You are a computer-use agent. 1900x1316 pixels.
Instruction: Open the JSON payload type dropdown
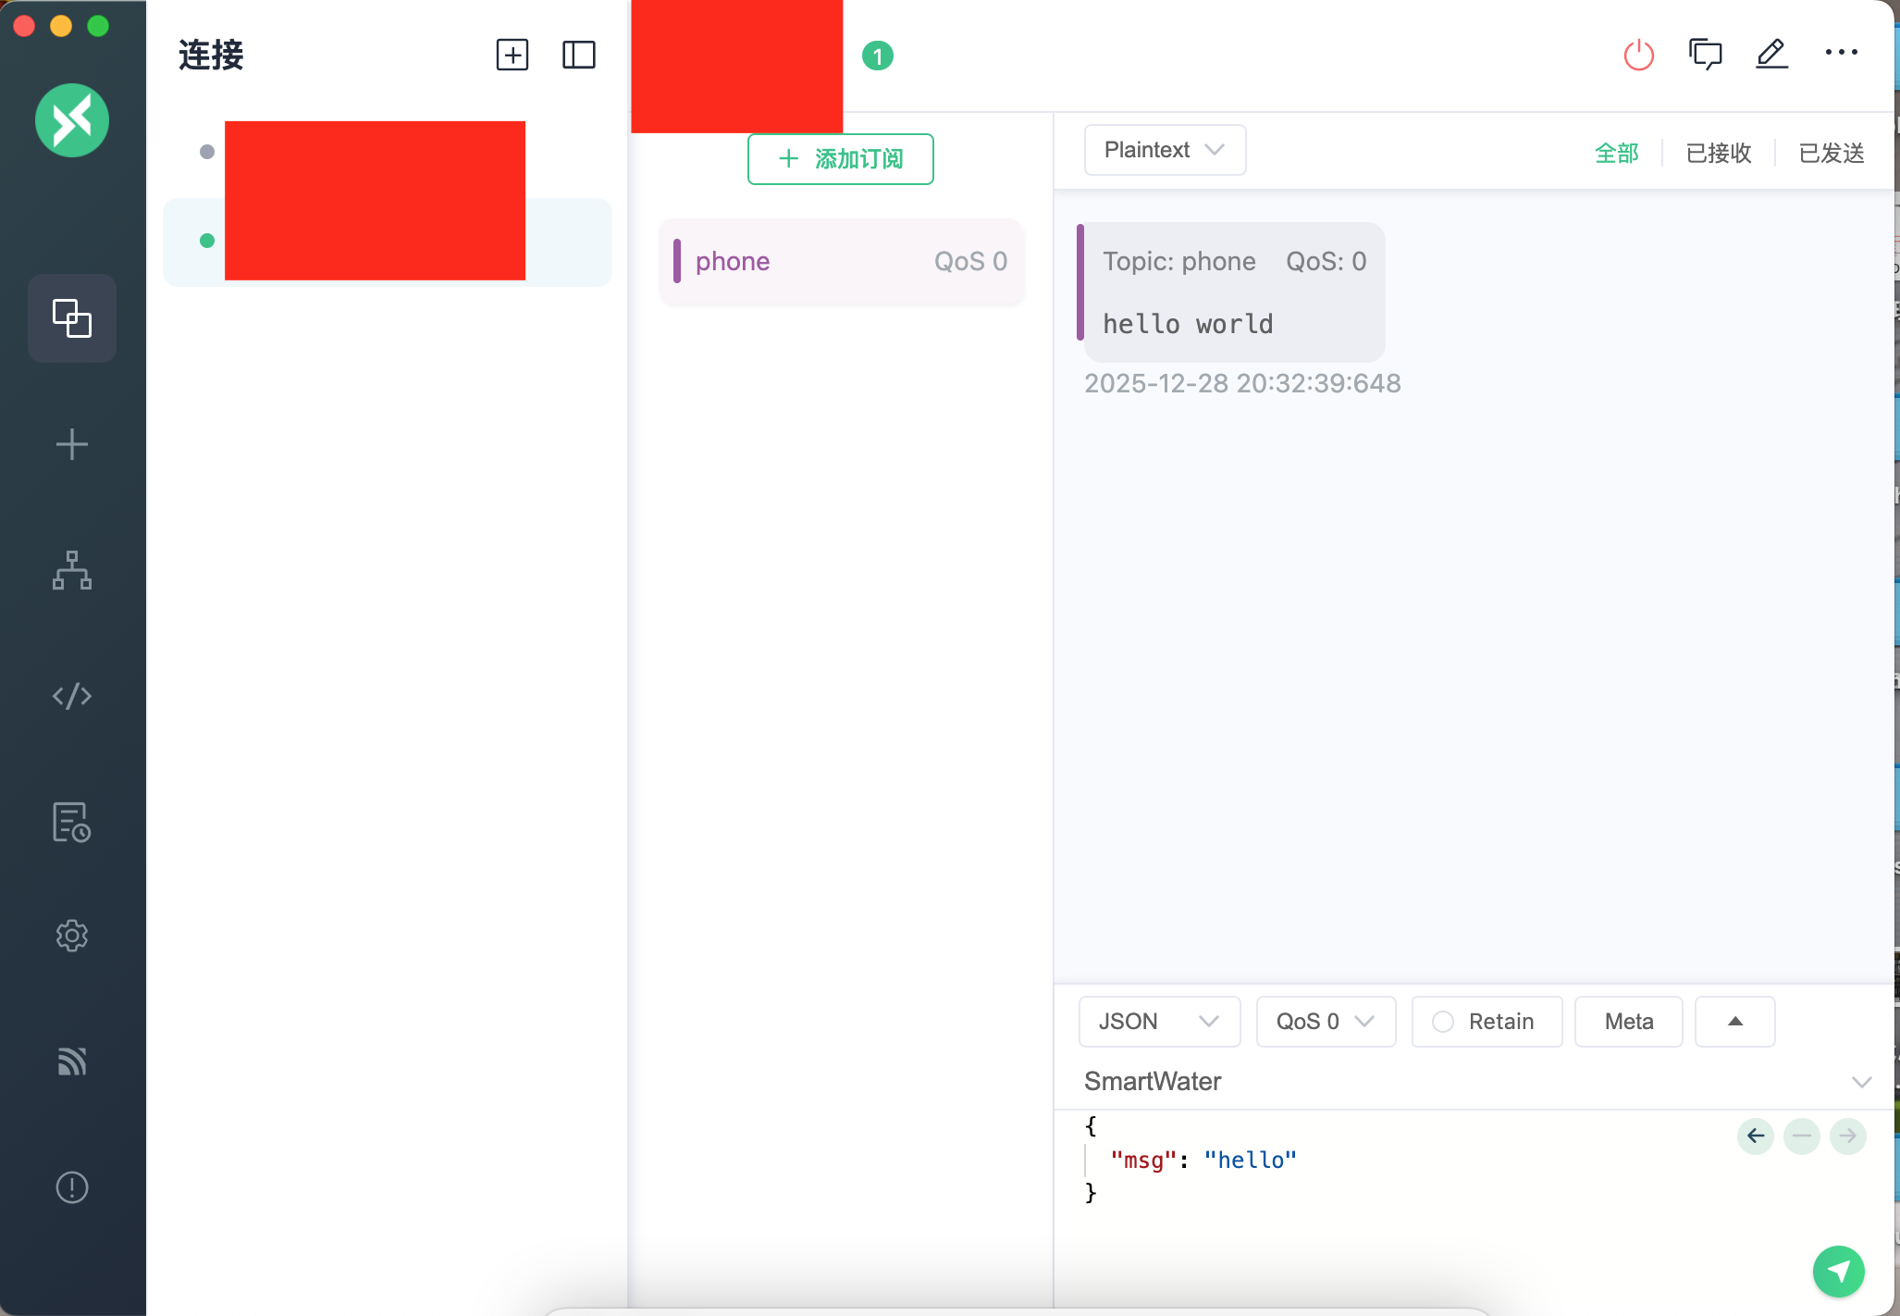click(x=1158, y=1022)
